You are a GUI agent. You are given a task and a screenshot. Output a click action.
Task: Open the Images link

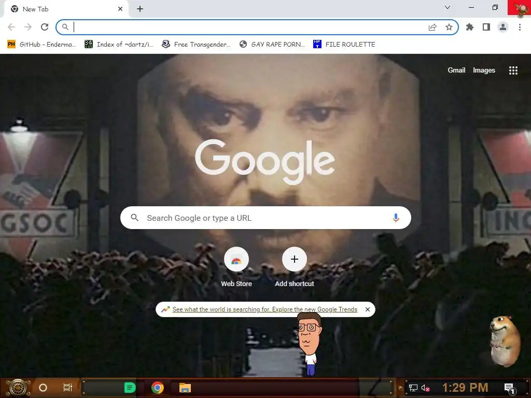coord(484,70)
